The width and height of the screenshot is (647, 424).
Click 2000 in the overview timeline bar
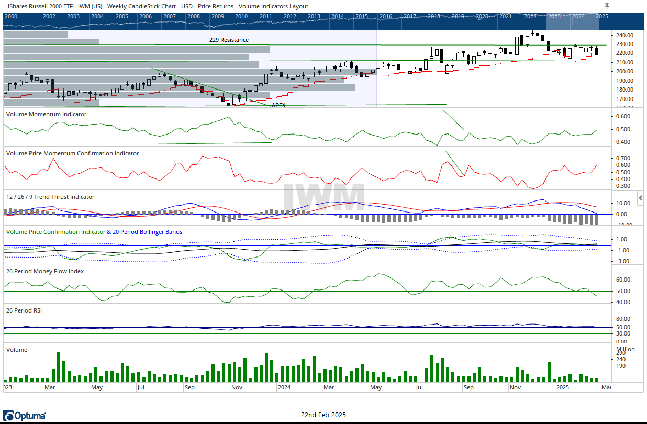(x=10, y=16)
